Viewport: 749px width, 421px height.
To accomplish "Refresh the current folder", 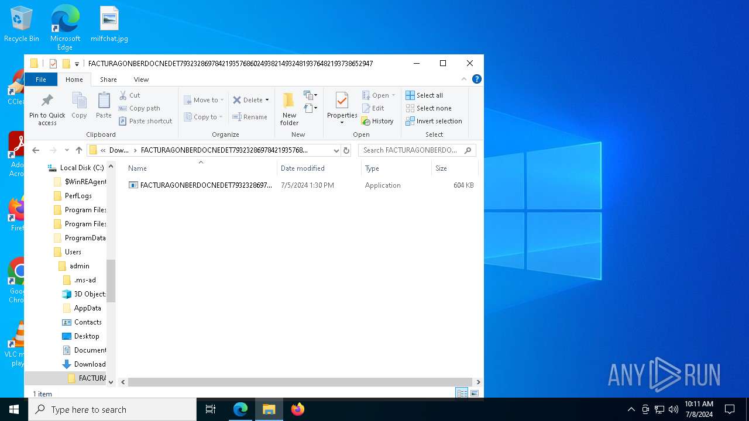I will [x=346, y=150].
